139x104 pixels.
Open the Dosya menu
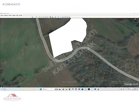point(2,15)
